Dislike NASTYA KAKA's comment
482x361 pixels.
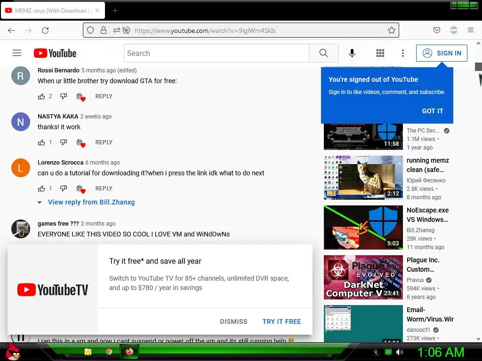point(64,142)
